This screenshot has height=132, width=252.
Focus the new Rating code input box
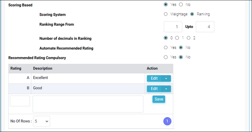click(x=20, y=101)
